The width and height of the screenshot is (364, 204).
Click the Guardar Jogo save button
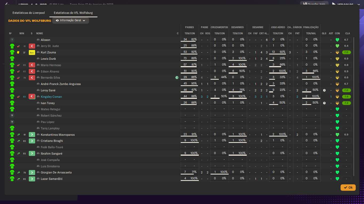(314, 4)
